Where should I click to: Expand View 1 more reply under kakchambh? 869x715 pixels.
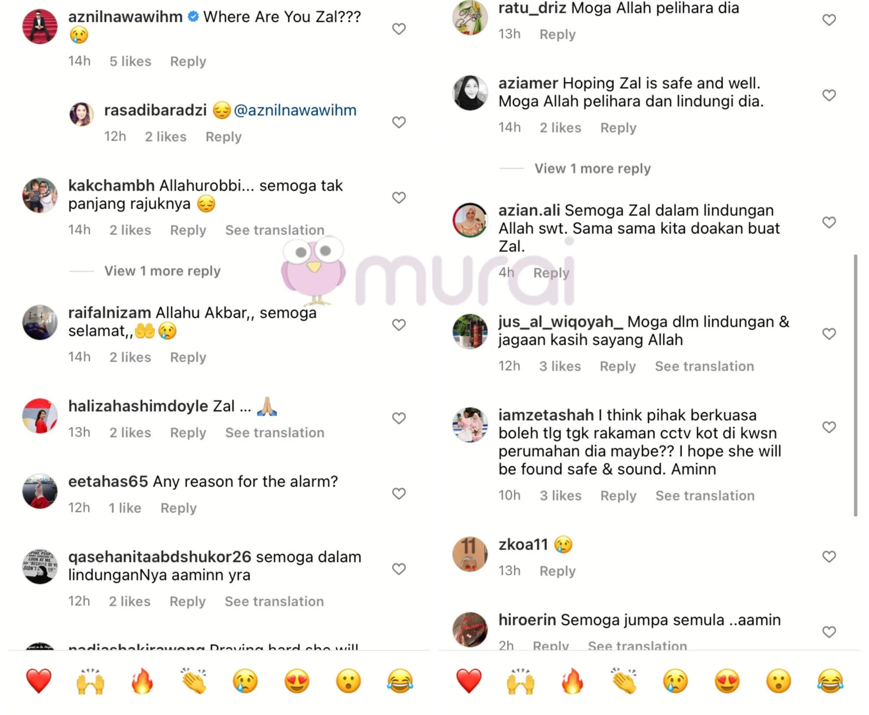point(162,271)
